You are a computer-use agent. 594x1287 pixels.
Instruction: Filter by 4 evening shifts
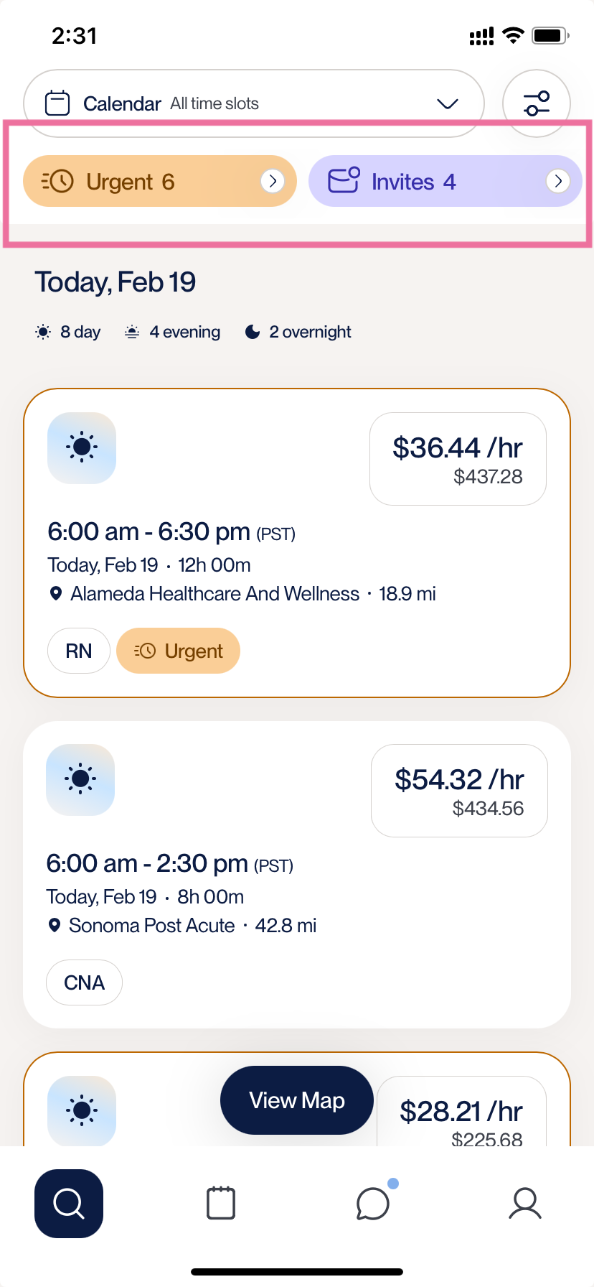click(172, 332)
